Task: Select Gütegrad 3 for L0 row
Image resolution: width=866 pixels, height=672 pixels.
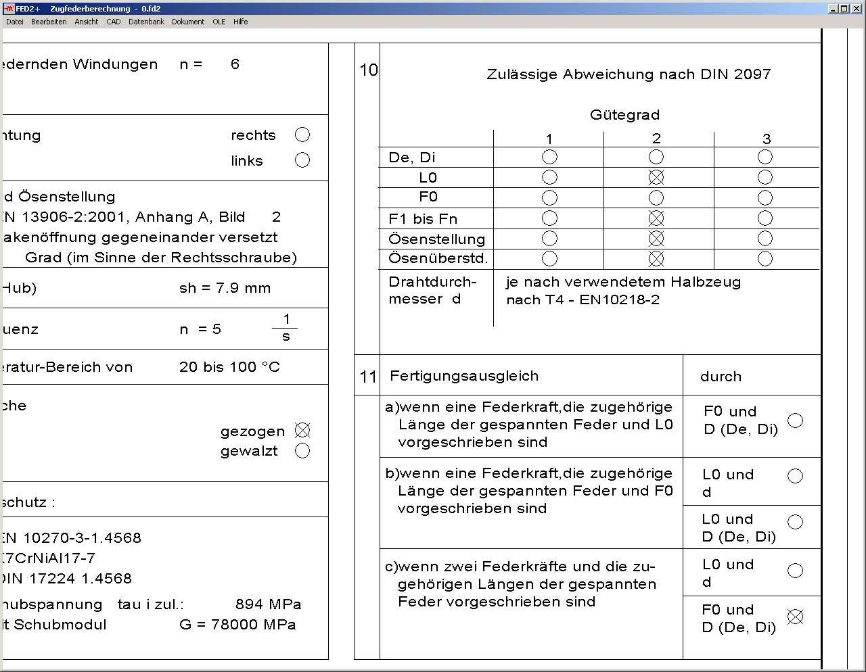Action: pos(765,177)
